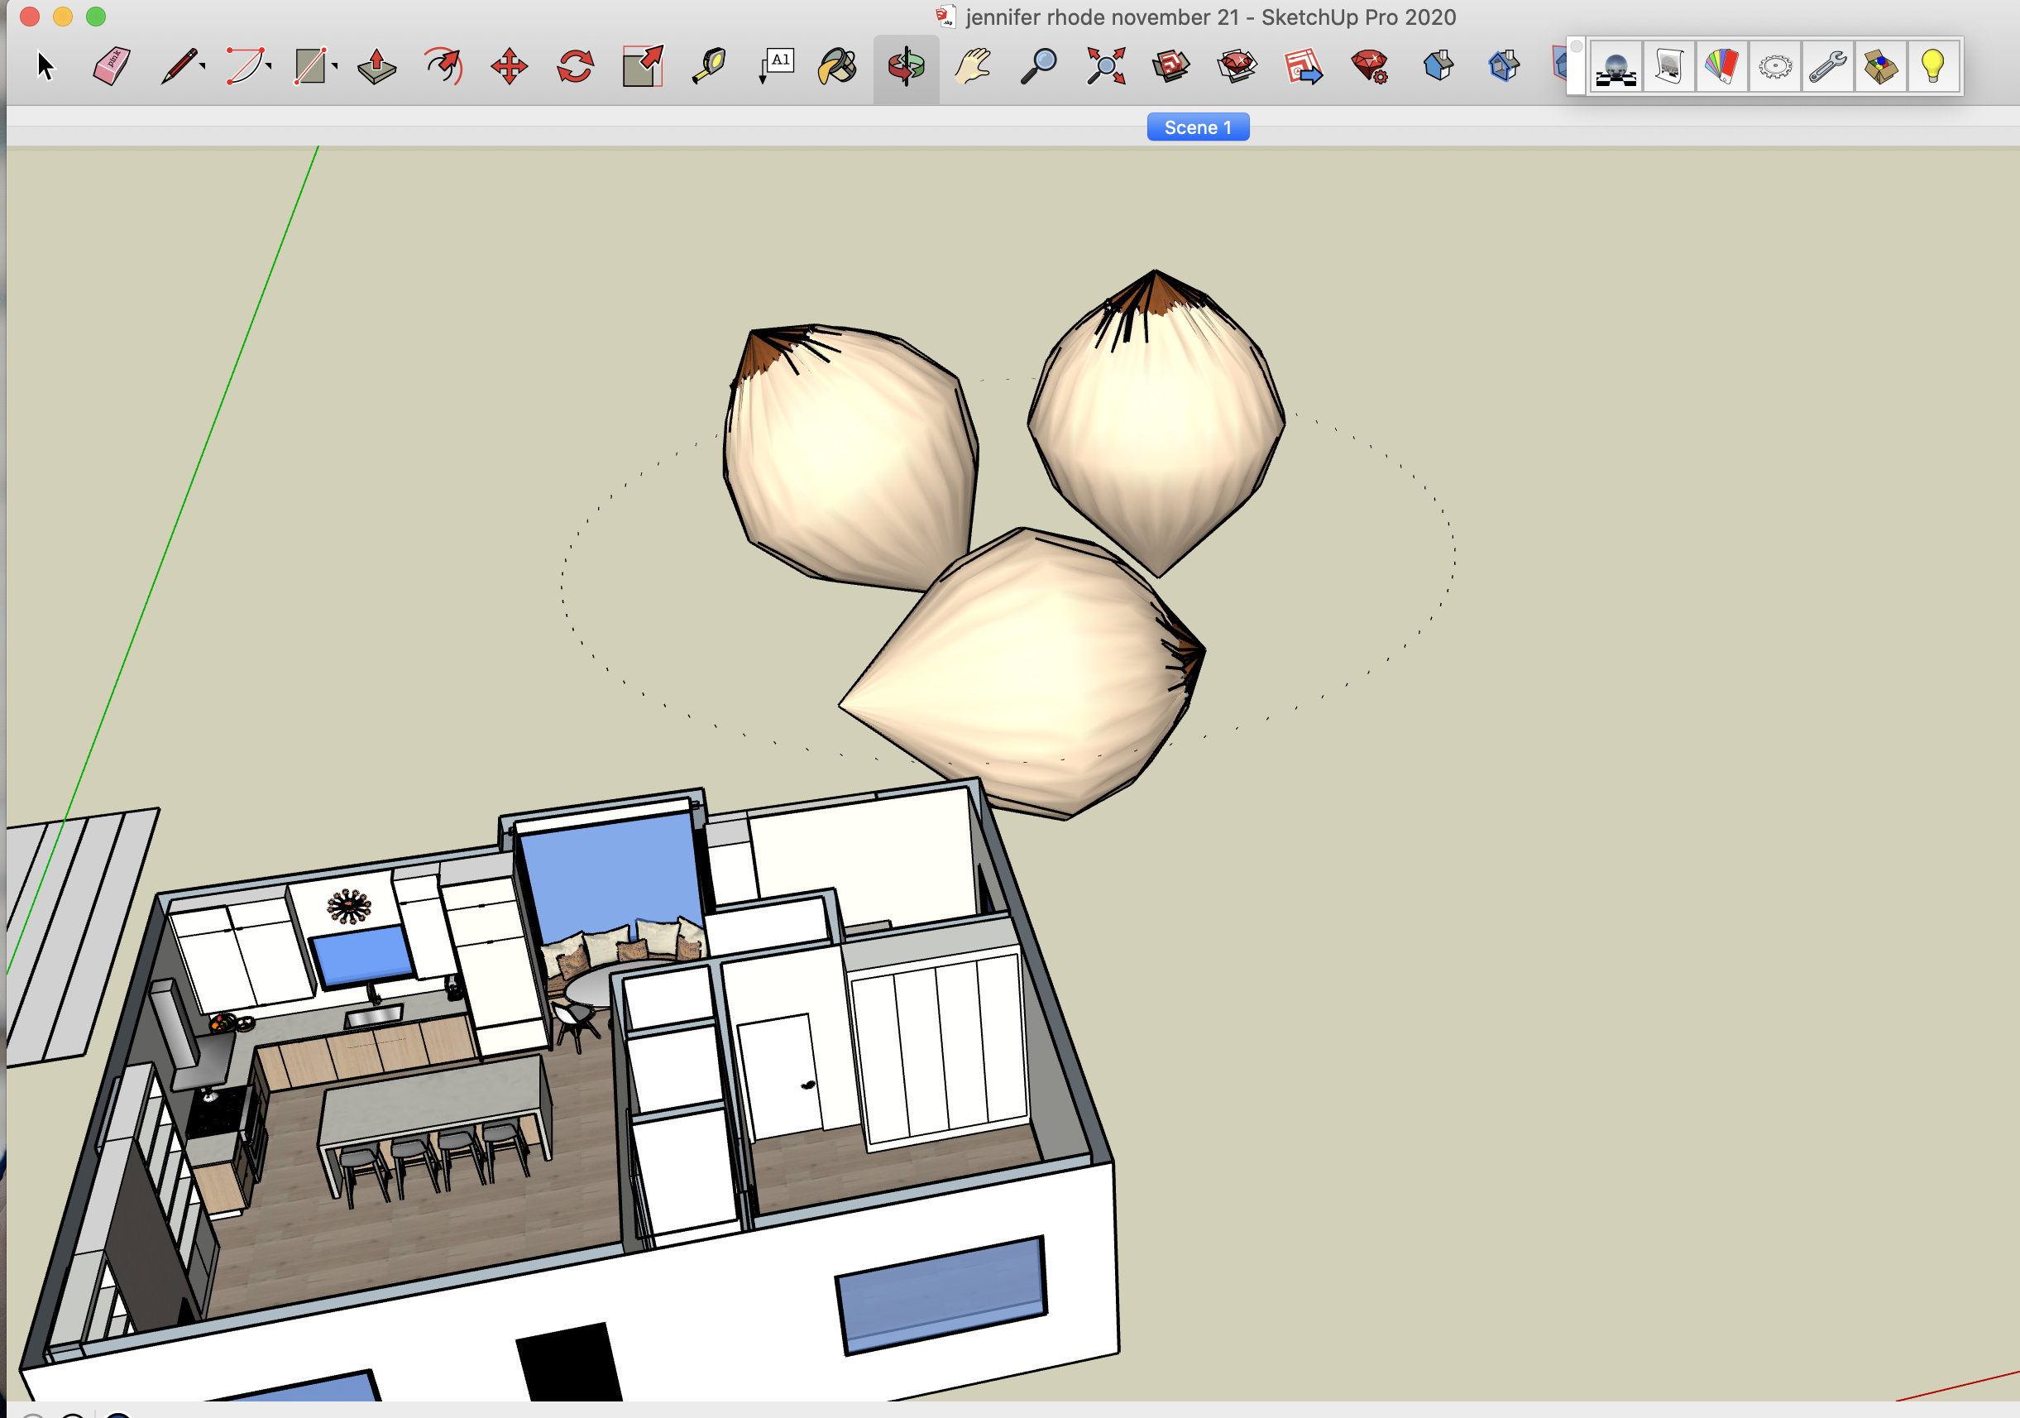Select the Rotate tool
The width and height of the screenshot is (2020, 1418).
(x=576, y=66)
